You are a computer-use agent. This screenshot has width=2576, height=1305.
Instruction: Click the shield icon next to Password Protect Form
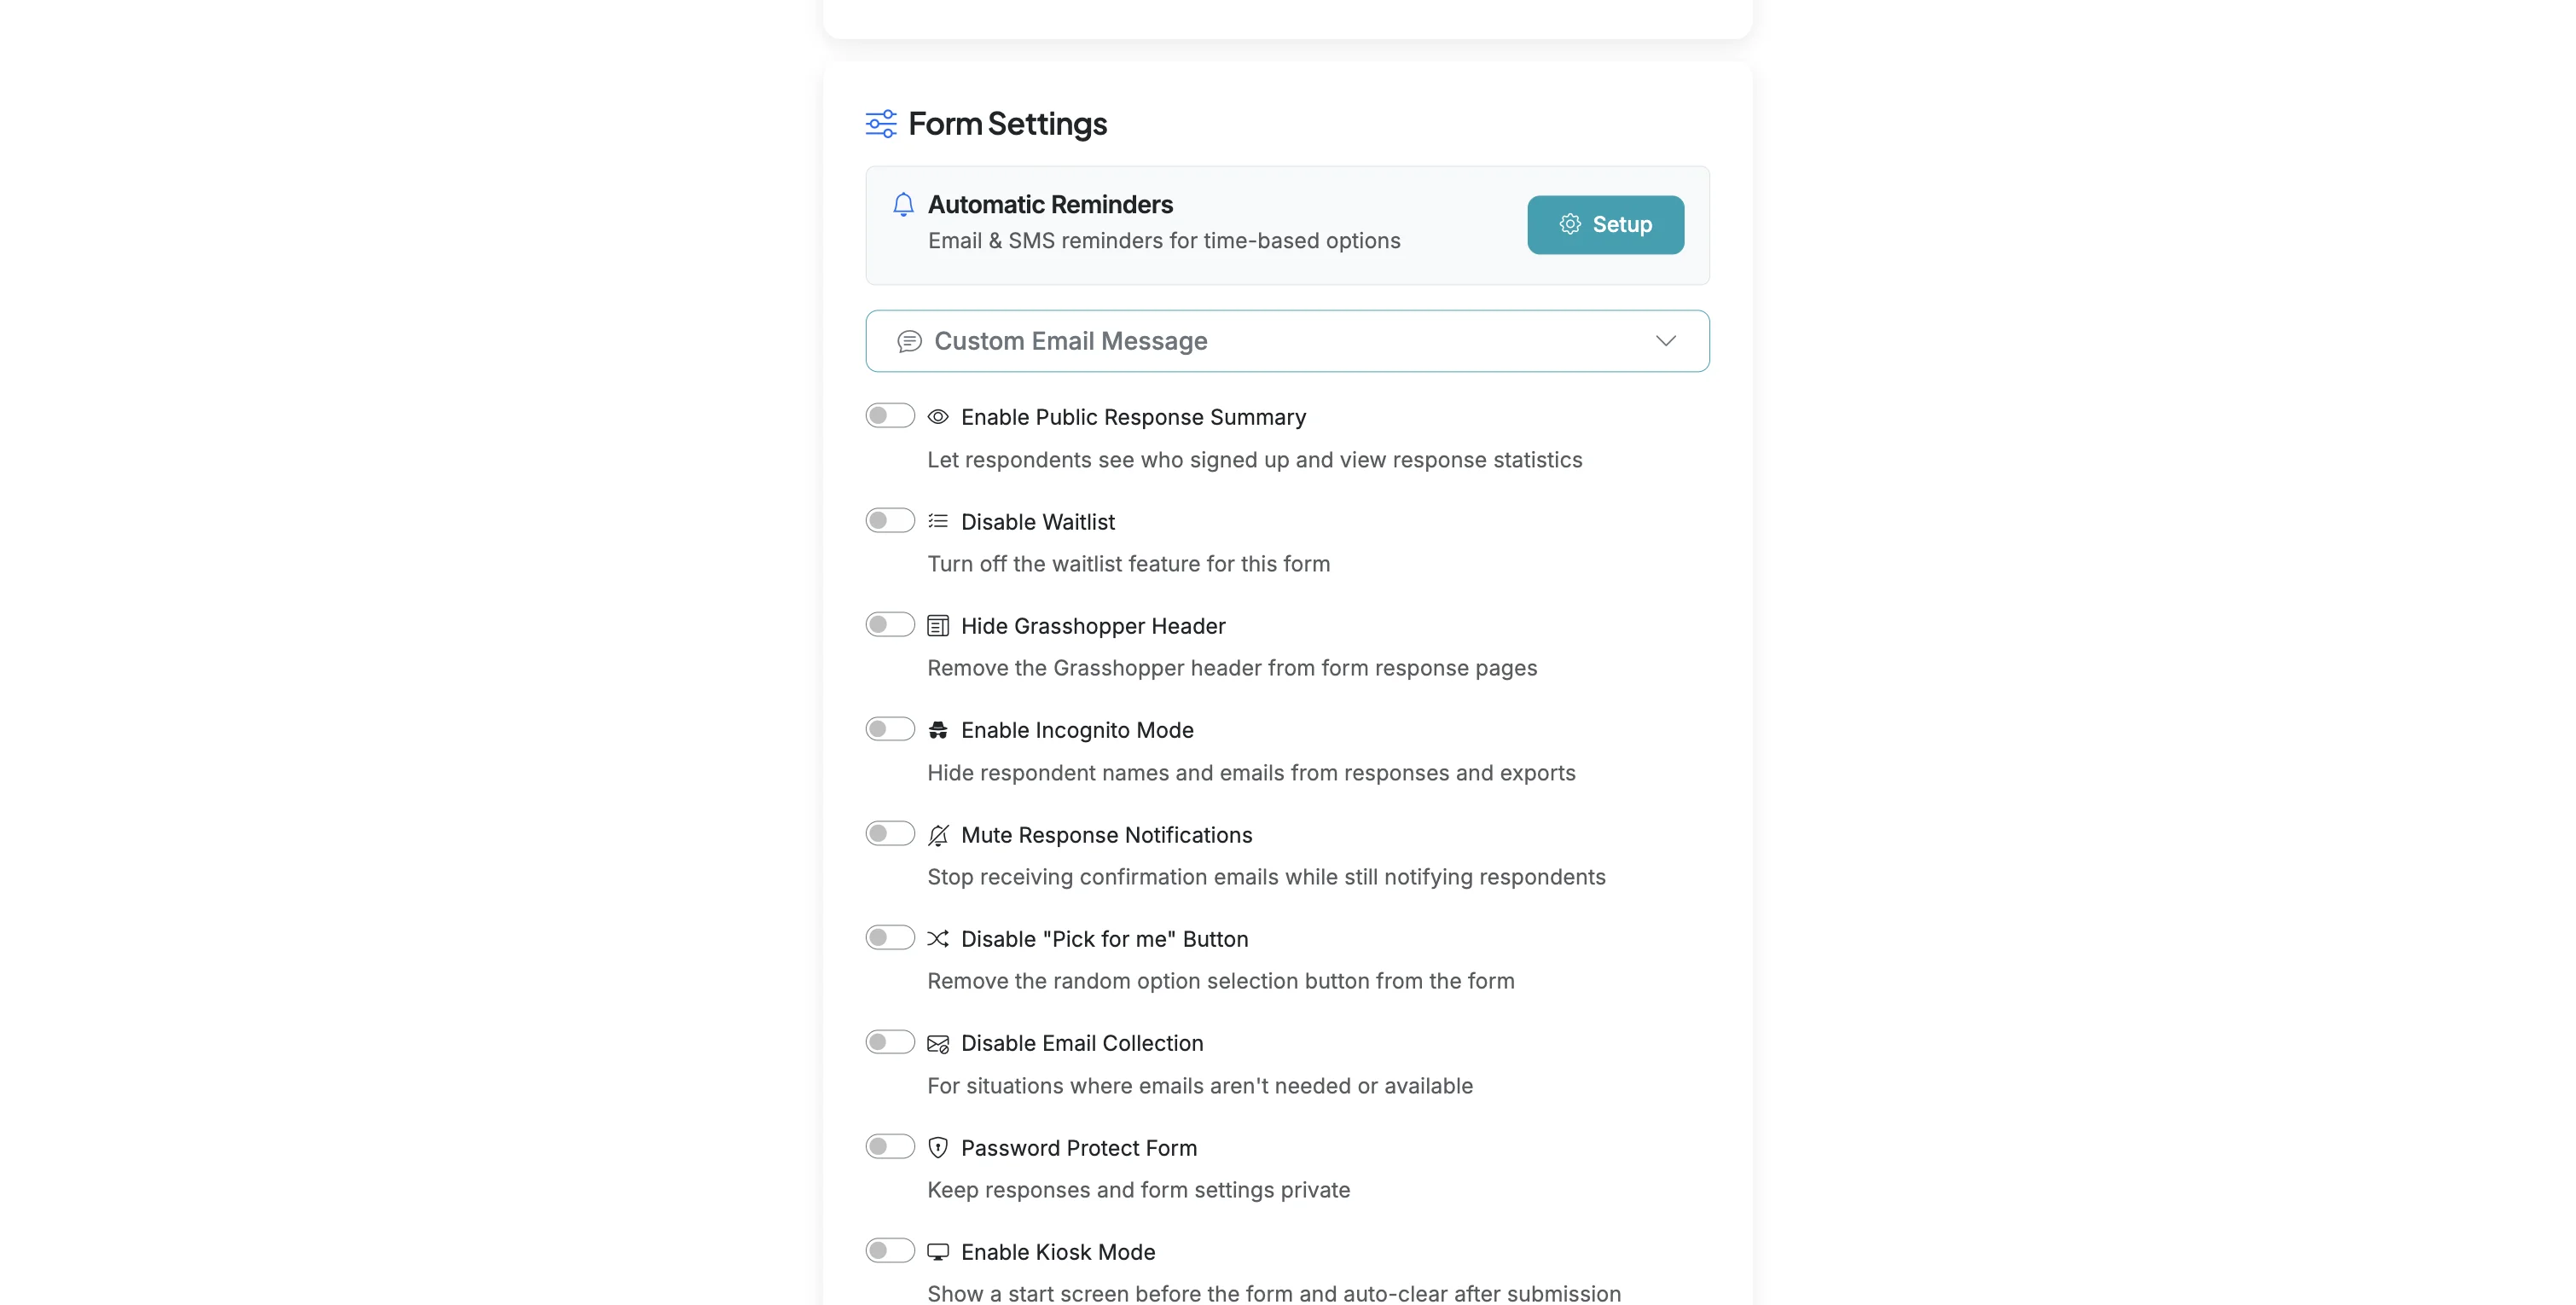(x=938, y=1147)
